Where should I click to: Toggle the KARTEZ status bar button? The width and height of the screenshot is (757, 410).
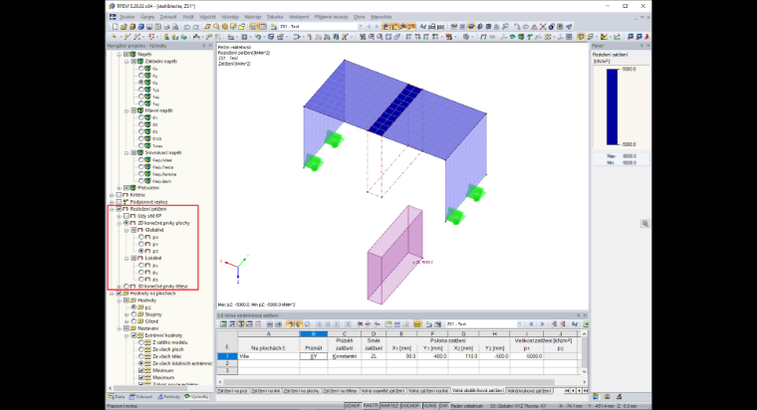click(389, 406)
